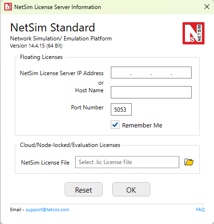Open the support@tetcos.com email link

(x=48, y=210)
